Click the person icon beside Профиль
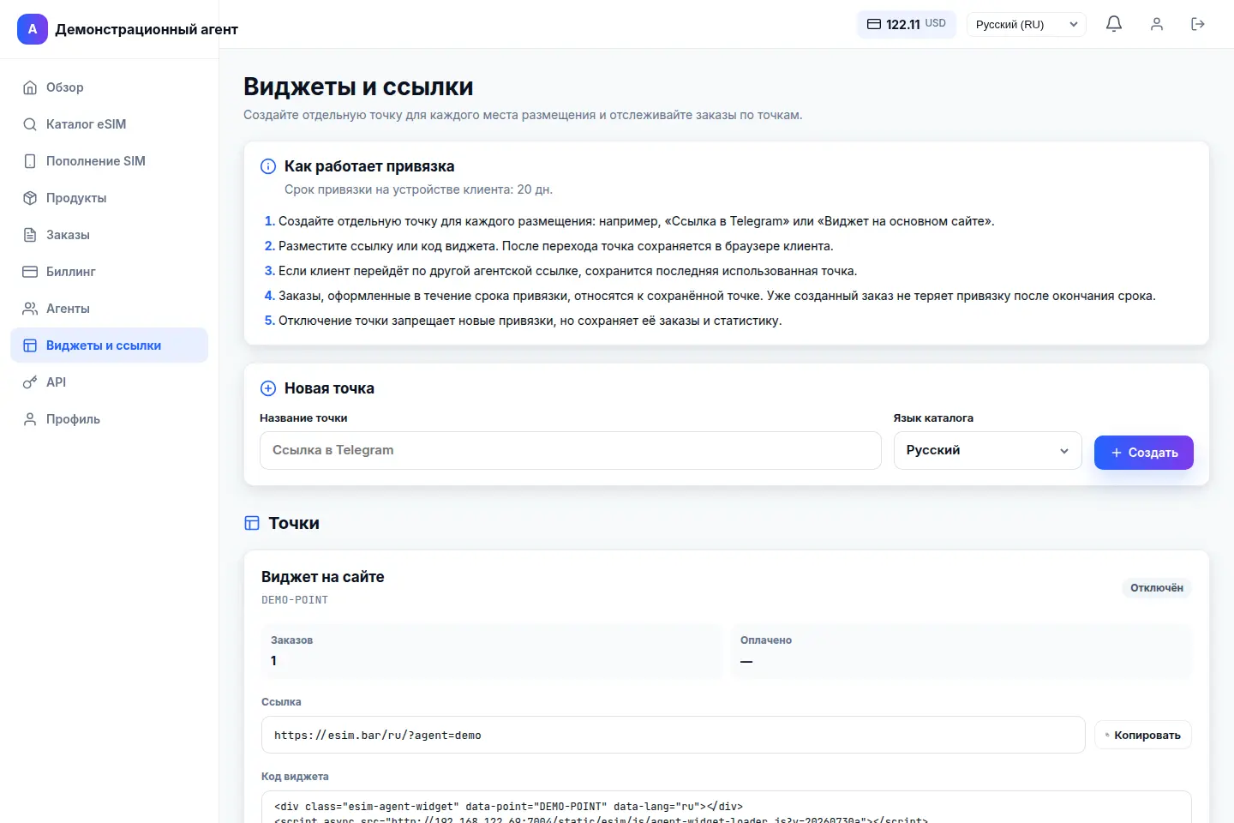This screenshot has width=1234, height=823. (x=30, y=419)
